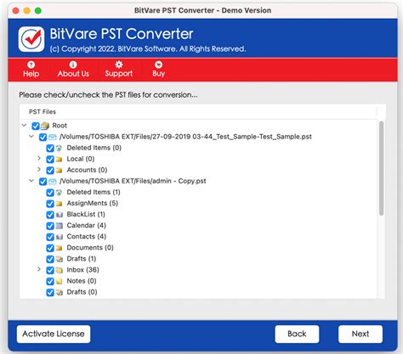Open the Support menu item
The height and width of the screenshot is (354, 403).
(x=119, y=69)
